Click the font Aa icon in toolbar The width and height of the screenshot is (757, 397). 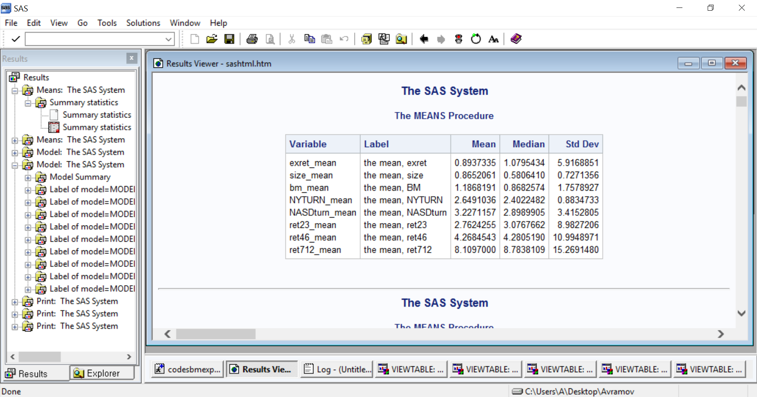(x=493, y=39)
